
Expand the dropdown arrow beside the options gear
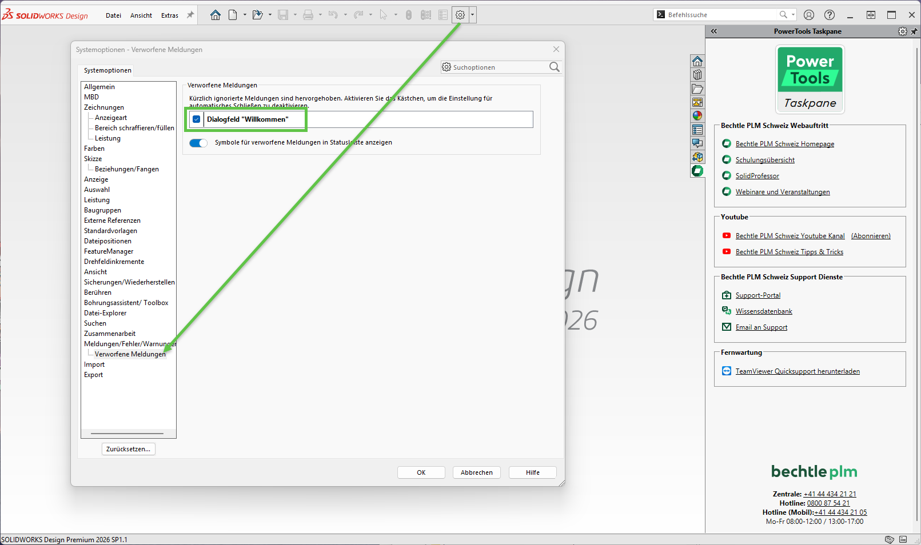472,15
